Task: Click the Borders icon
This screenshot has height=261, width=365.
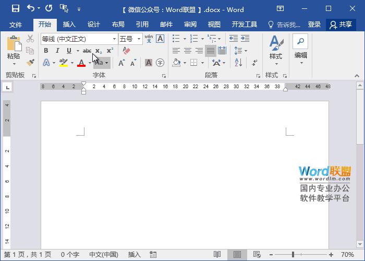Action: 193,63
